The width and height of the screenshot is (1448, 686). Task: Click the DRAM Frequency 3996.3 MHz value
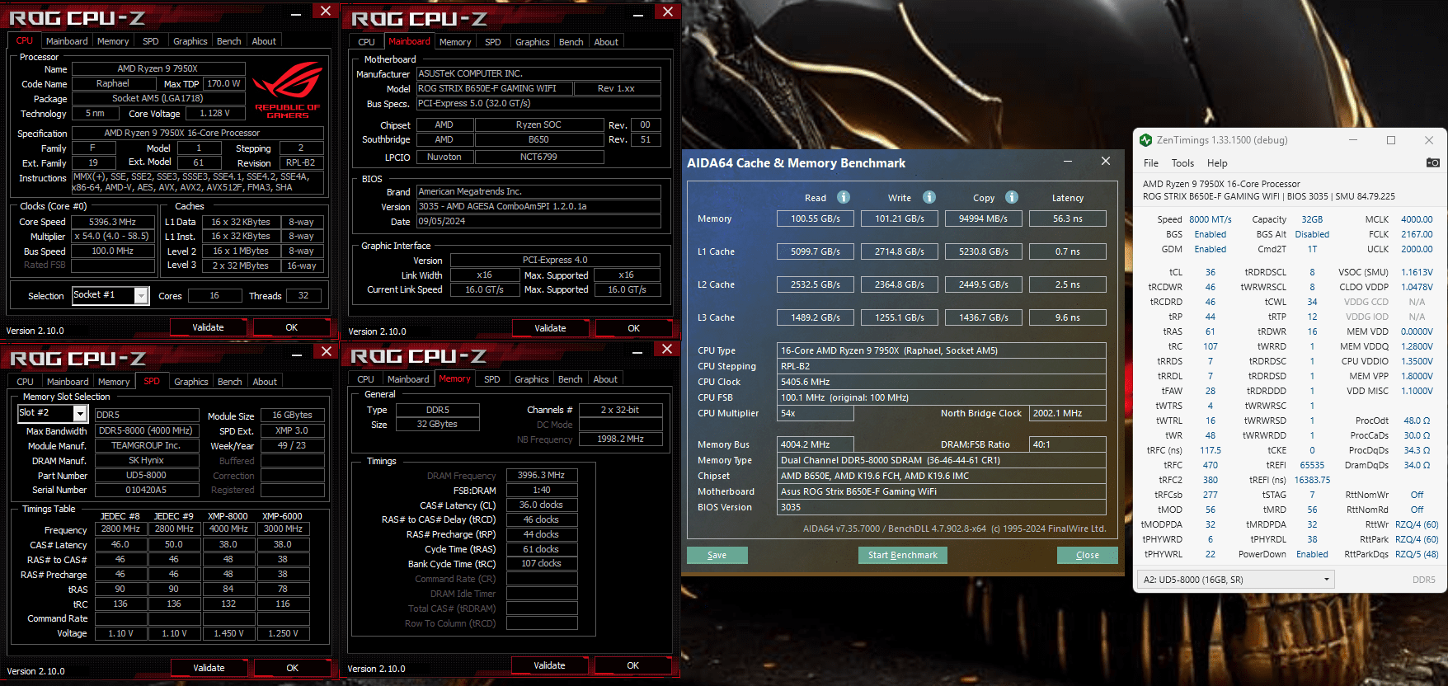tap(542, 476)
